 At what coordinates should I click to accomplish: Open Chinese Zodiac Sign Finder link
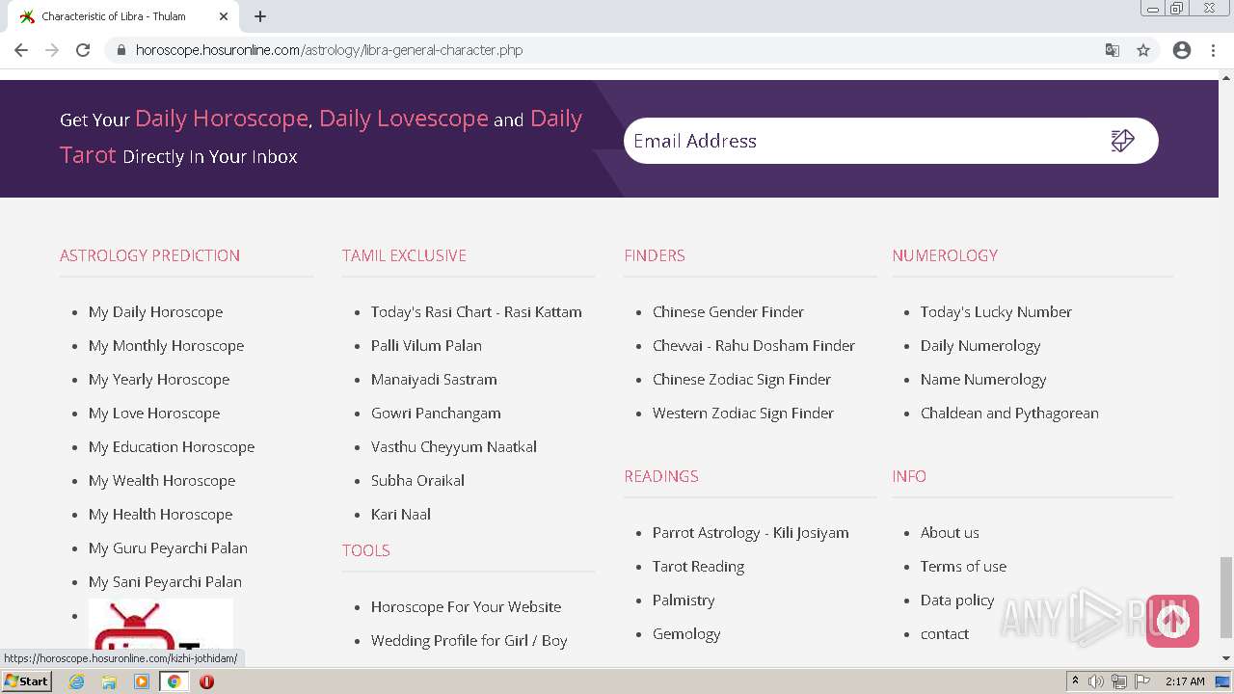pos(741,379)
